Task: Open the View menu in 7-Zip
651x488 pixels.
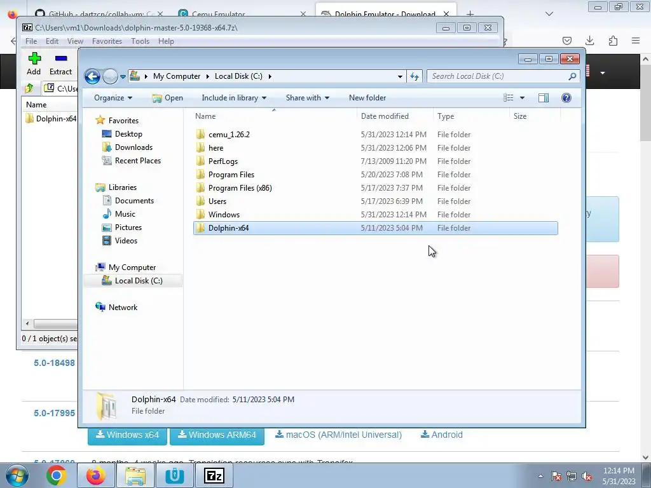Action: click(x=75, y=41)
